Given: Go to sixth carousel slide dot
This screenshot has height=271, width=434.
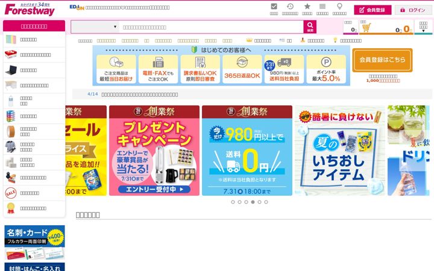Looking at the screenshot, I should click(x=266, y=202).
